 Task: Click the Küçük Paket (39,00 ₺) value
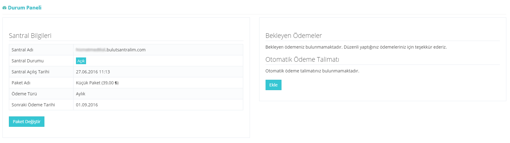[97, 83]
